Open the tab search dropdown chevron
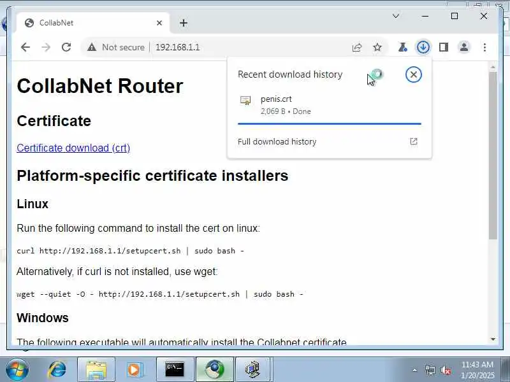The image size is (510, 382). coord(396,16)
